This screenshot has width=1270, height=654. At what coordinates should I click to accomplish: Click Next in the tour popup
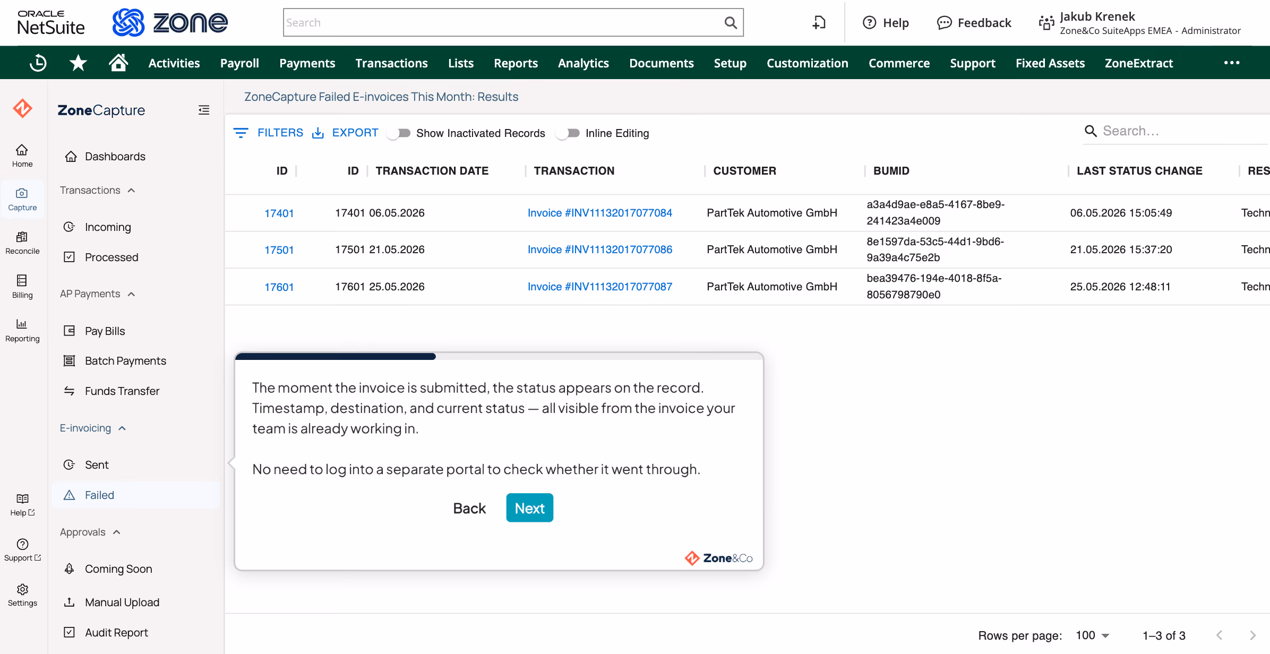529,508
